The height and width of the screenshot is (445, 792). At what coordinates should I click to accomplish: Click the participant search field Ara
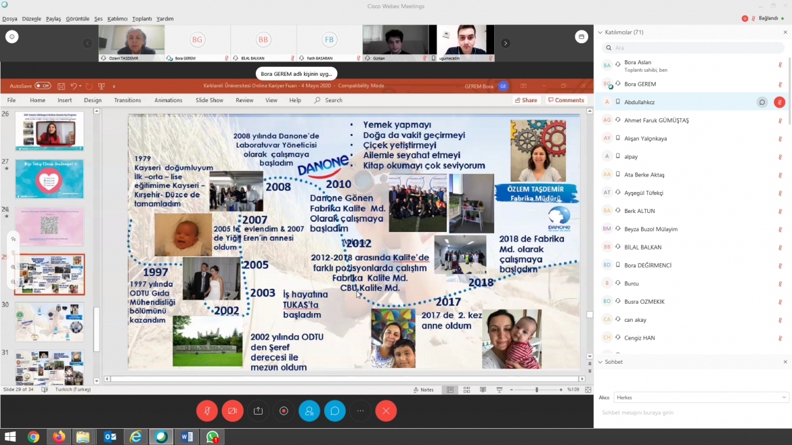pos(693,47)
